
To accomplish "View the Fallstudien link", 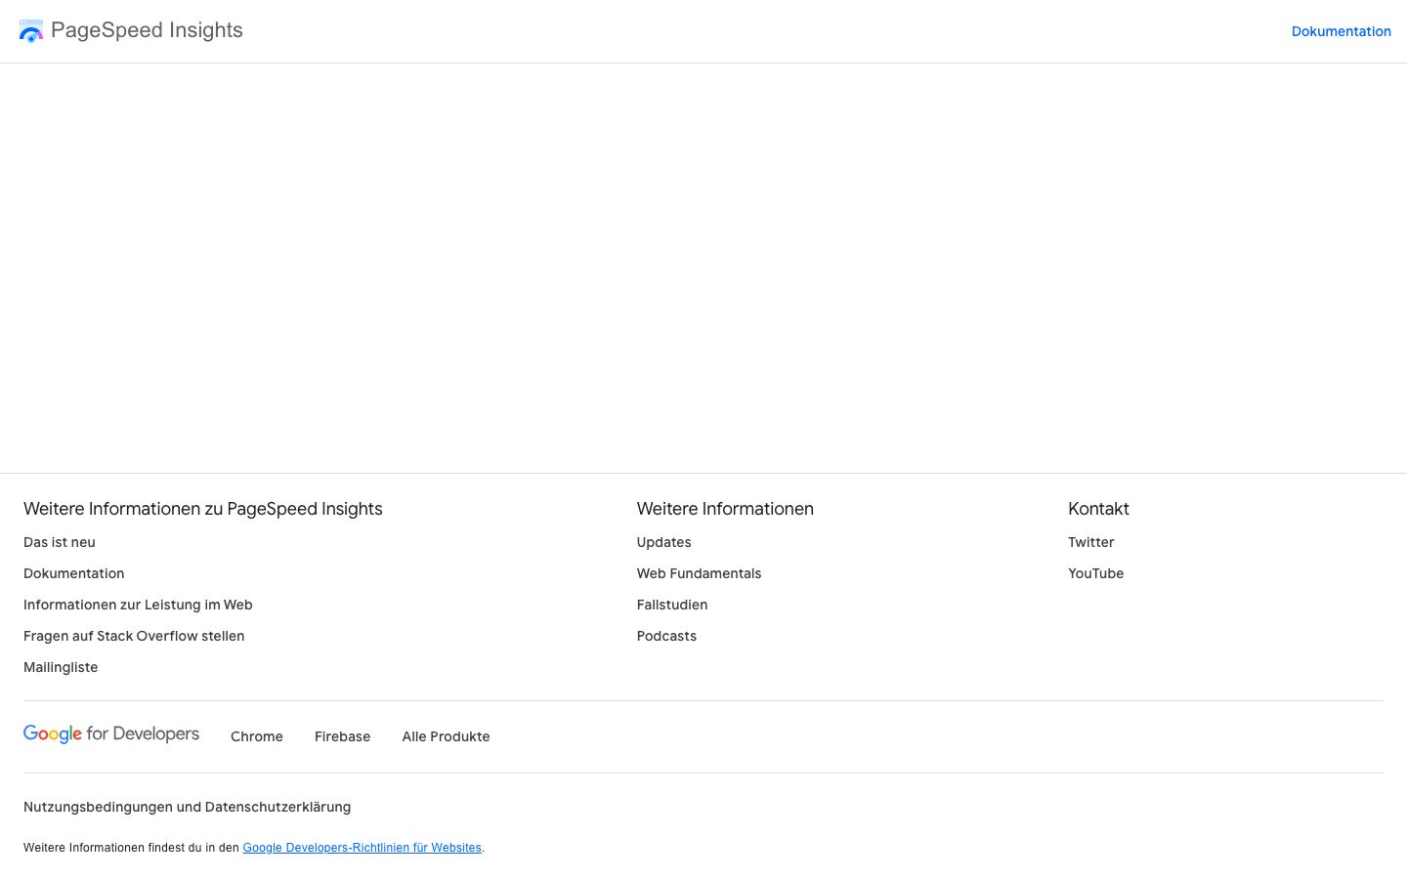I will [x=672, y=605].
